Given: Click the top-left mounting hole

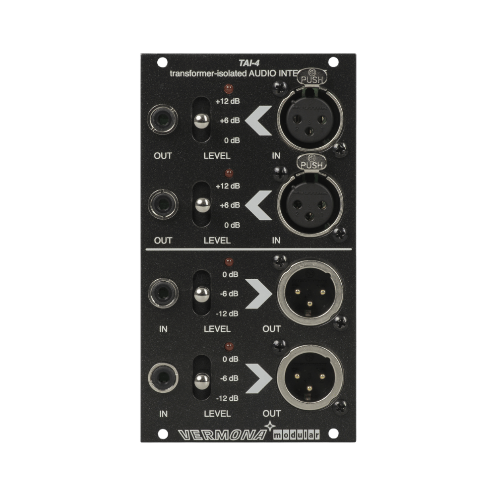Looking at the screenshot, I should pos(162,62).
